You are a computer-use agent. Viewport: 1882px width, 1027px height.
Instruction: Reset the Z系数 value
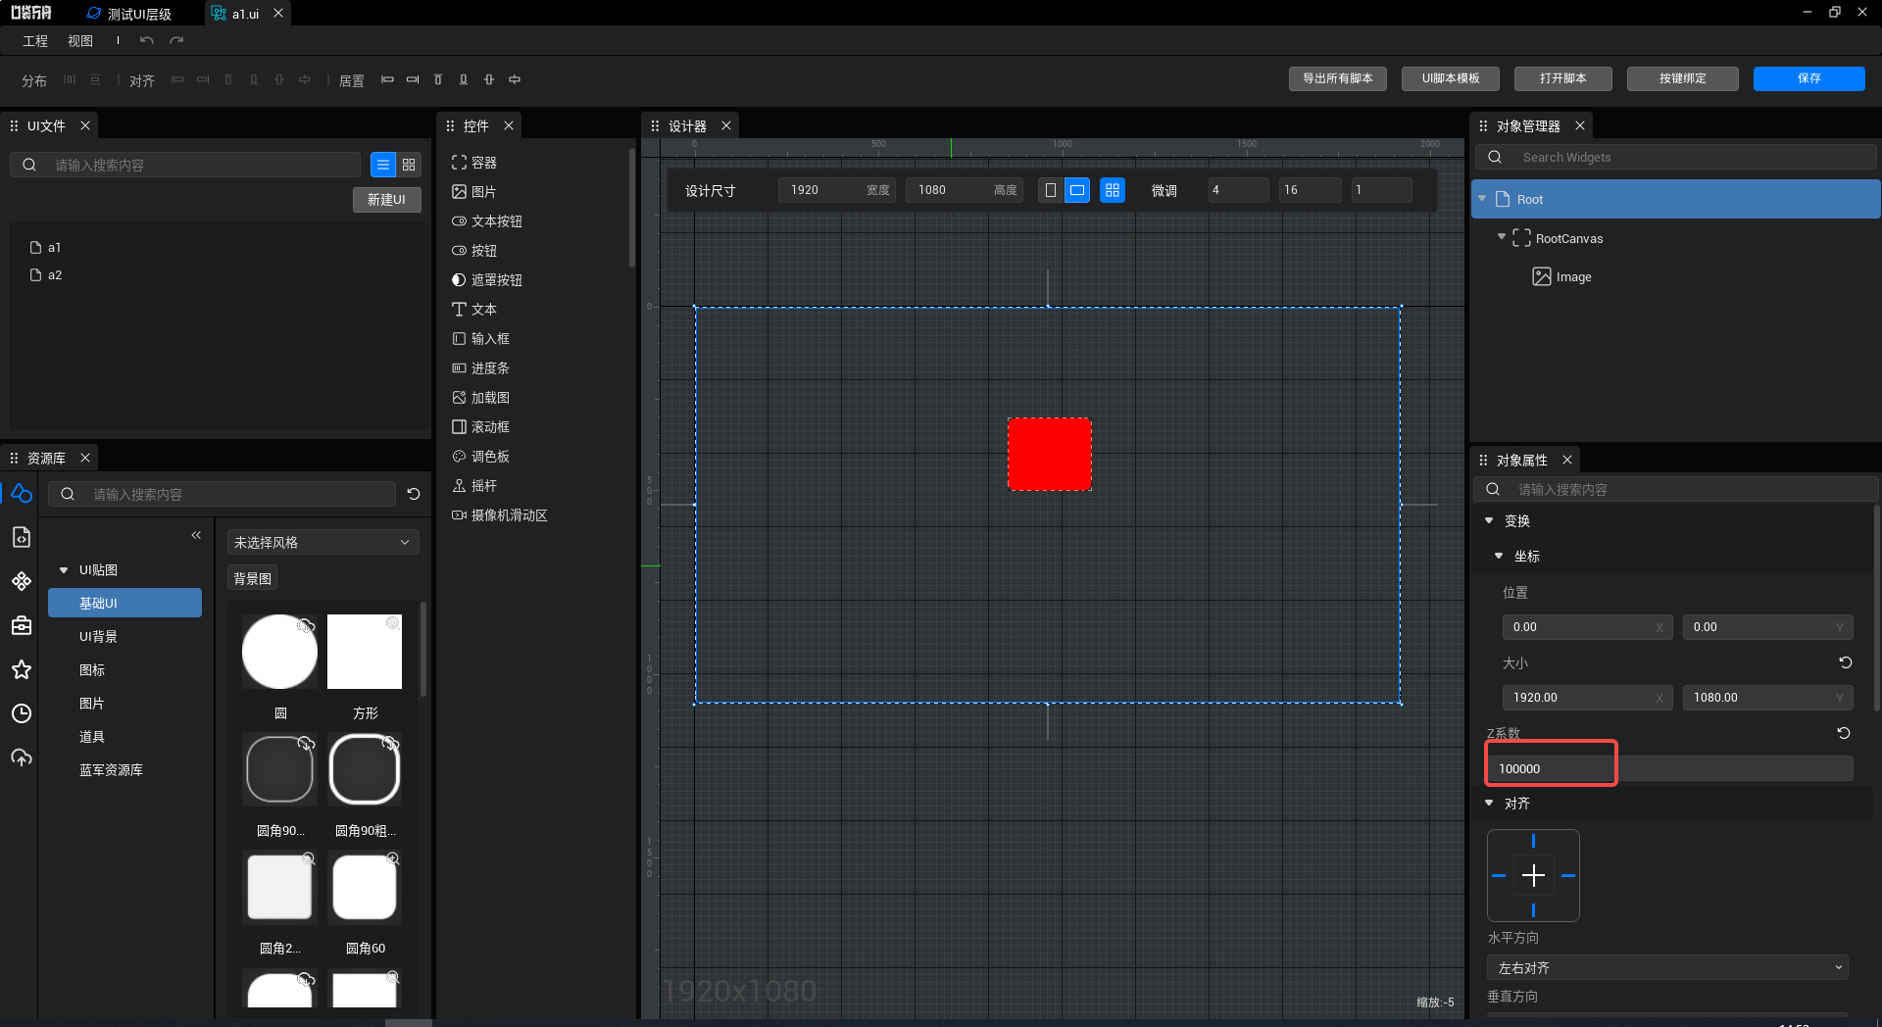tap(1844, 733)
